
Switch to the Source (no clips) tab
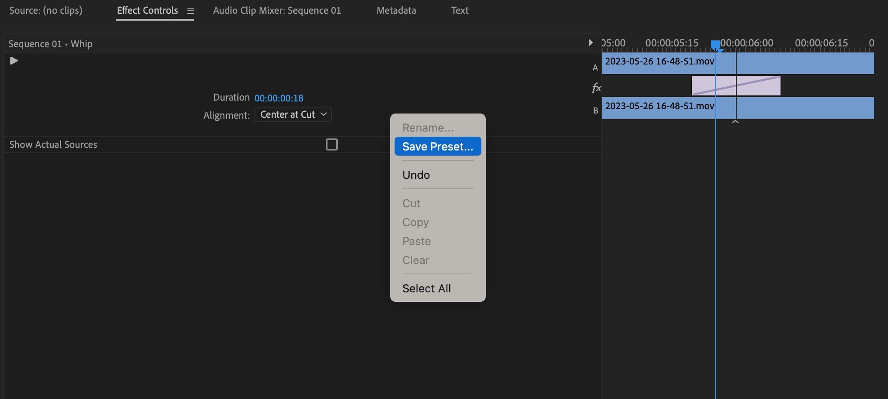point(46,10)
